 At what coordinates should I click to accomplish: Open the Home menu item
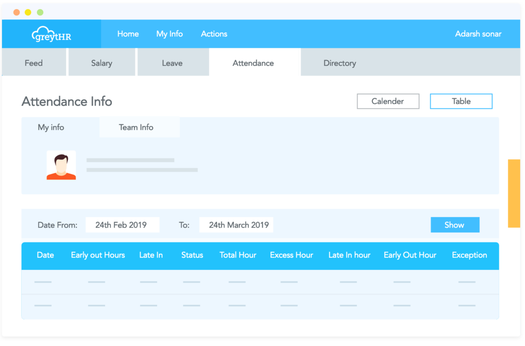click(x=128, y=34)
